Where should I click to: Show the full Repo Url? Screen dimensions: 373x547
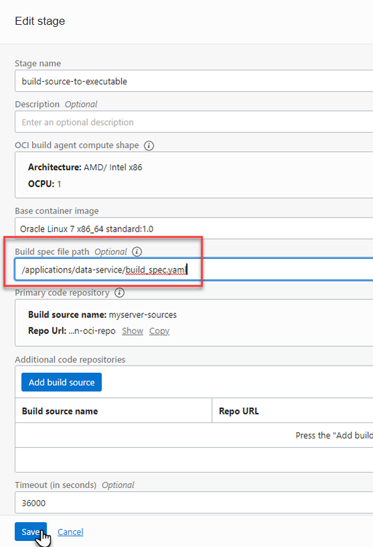132,331
